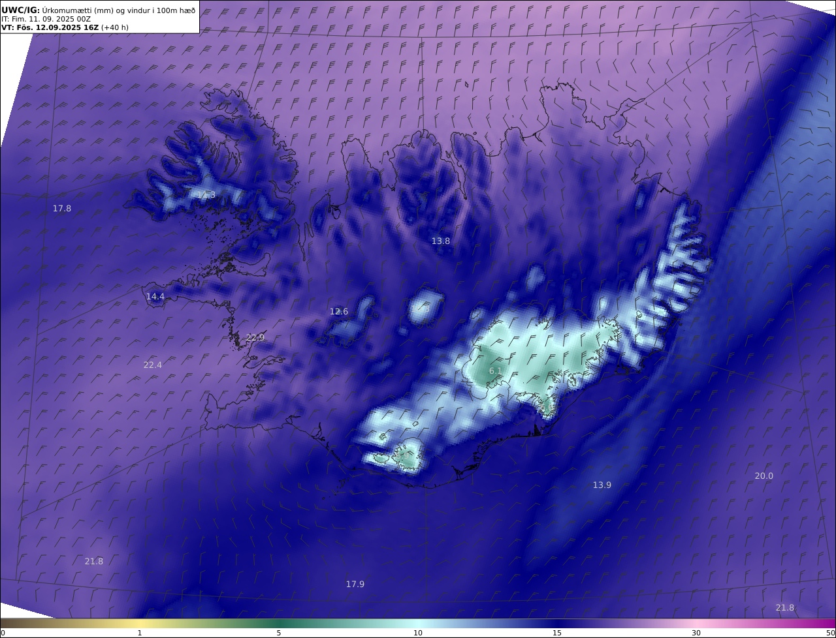Click the 17.8 value off west coast
Image resolution: width=836 pixels, height=638 pixels.
pos(62,208)
